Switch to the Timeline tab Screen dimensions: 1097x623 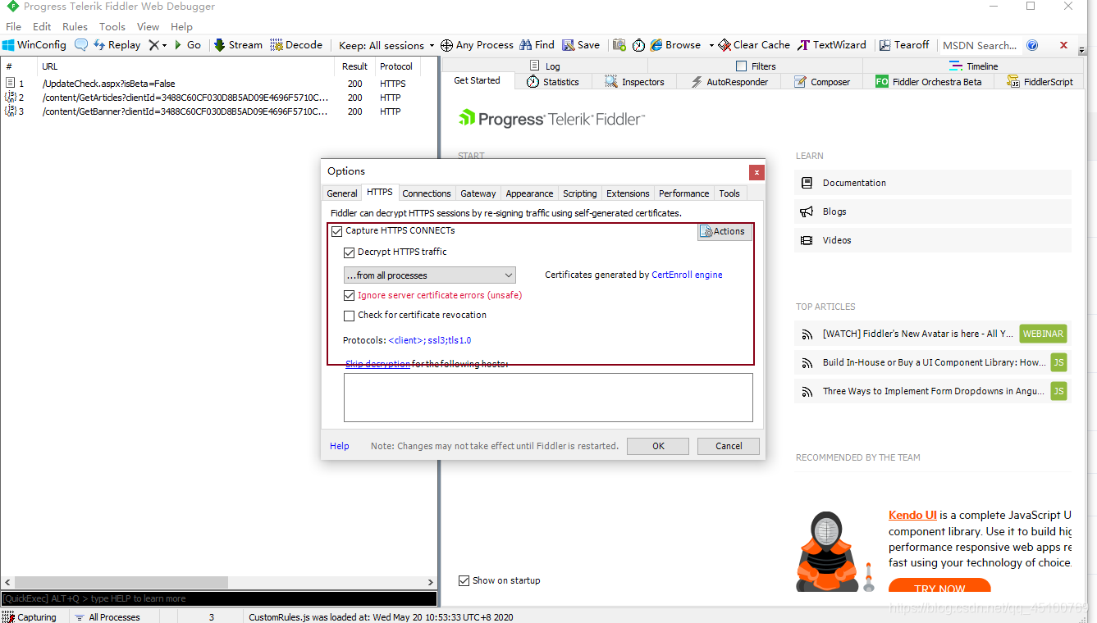(x=974, y=66)
